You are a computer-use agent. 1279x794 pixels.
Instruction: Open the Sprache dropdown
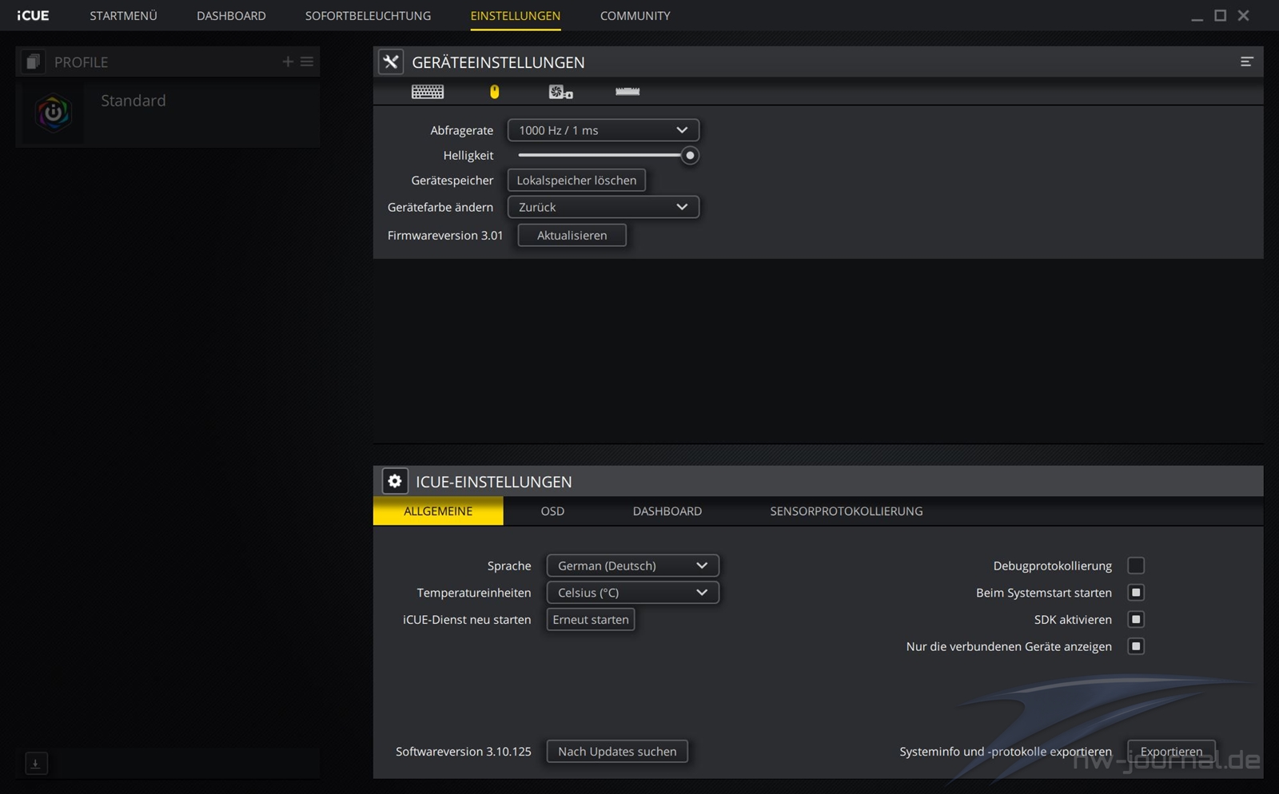(x=632, y=566)
